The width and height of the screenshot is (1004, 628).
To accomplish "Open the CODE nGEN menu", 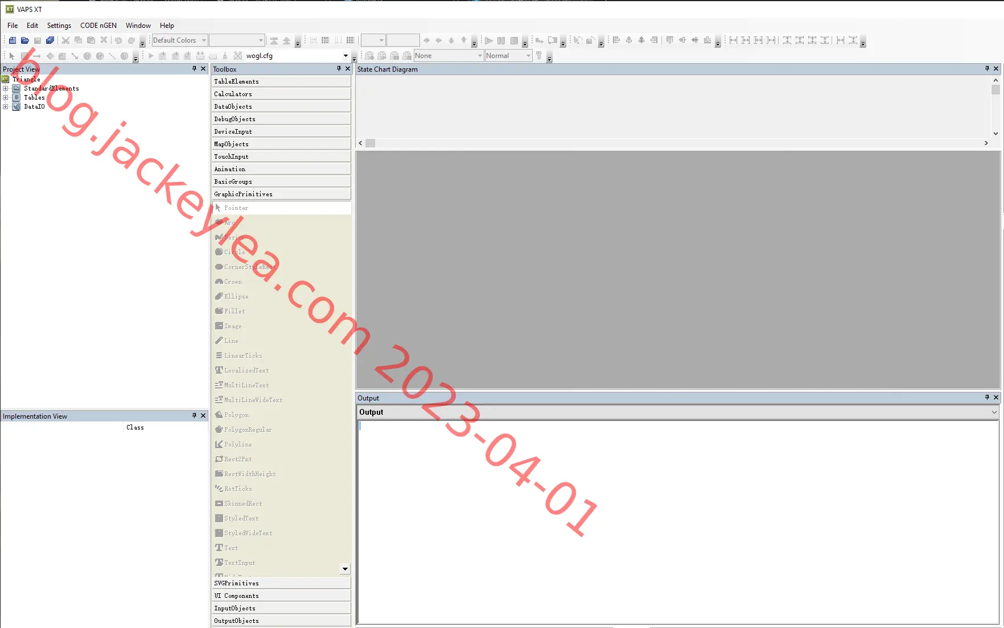I will point(98,26).
